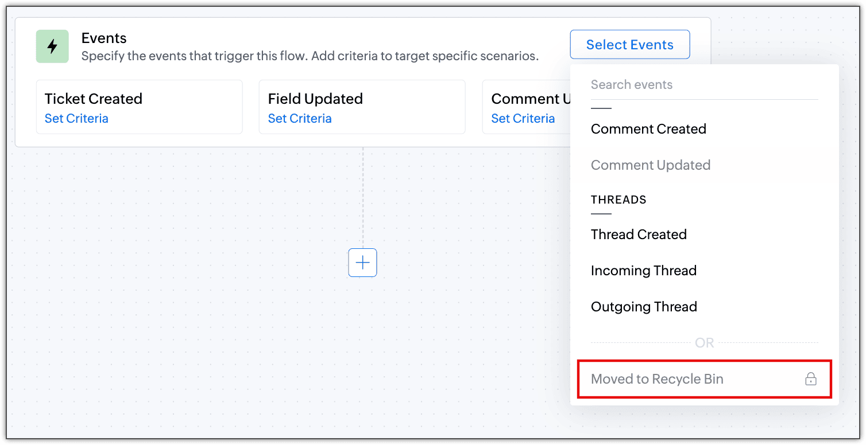The width and height of the screenshot is (866, 445).
Task: Click the THREADS section header
Action: click(618, 200)
